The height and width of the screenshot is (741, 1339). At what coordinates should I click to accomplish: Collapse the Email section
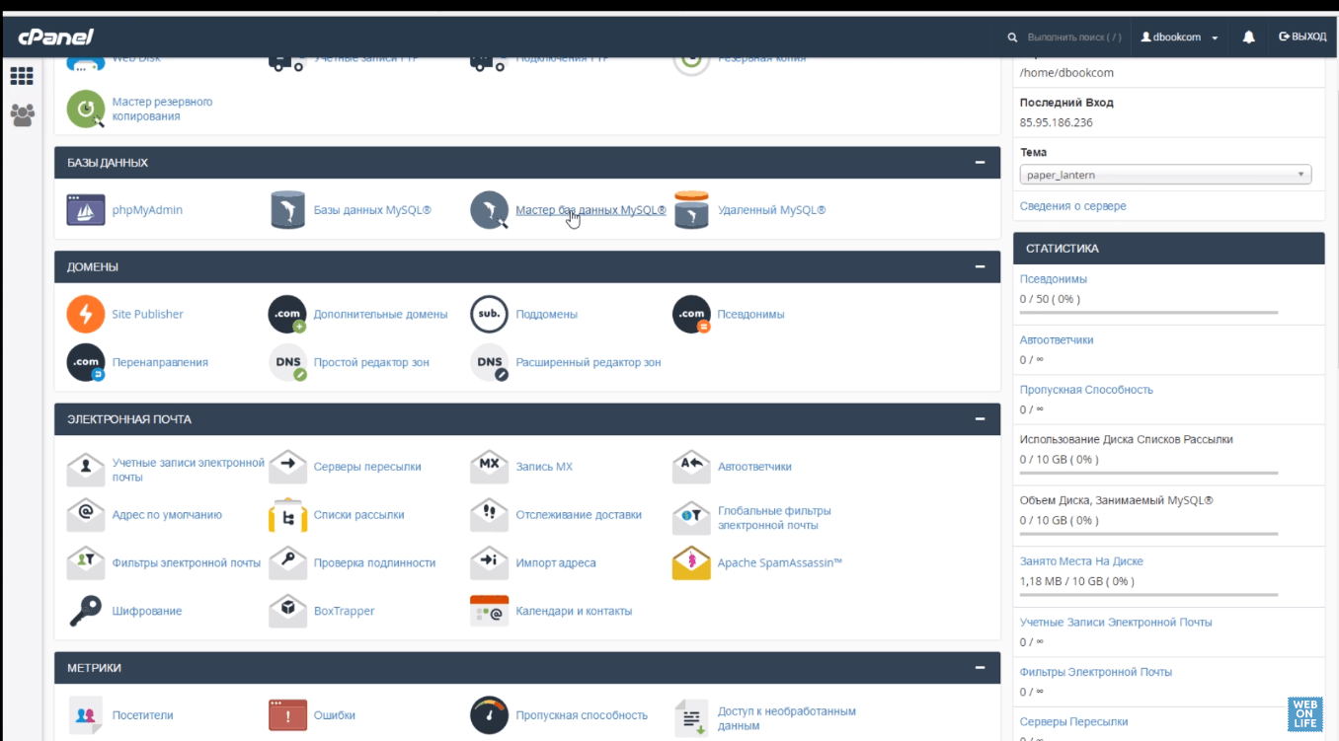(980, 419)
